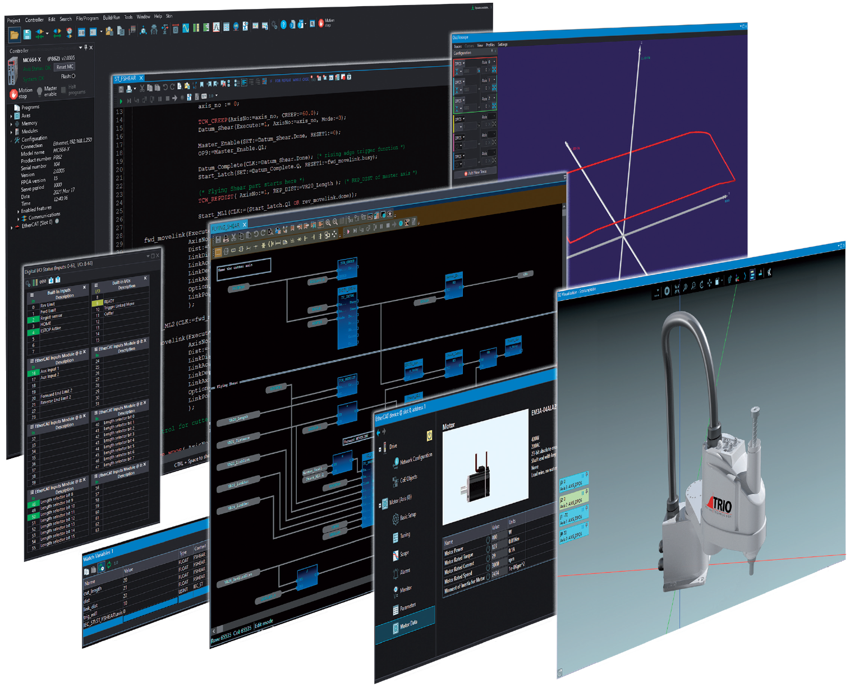Switch to the Traces tab in Oscilloscope
The width and height of the screenshot is (850, 687).
click(458, 46)
